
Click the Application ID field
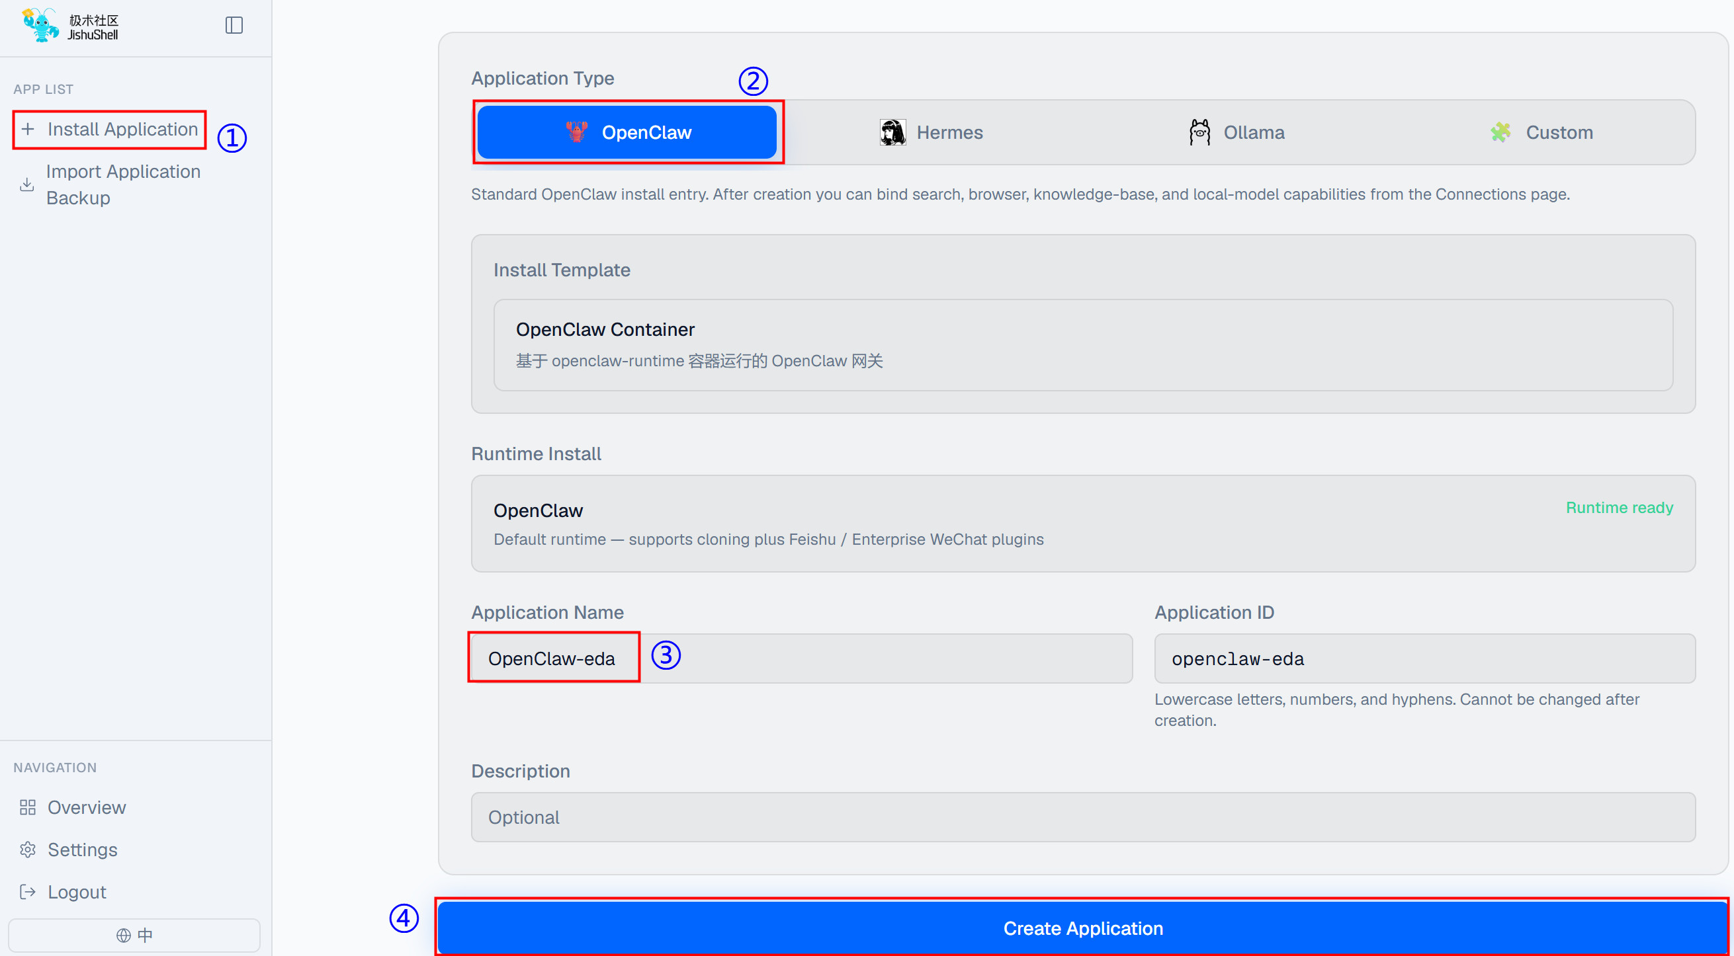(1424, 658)
